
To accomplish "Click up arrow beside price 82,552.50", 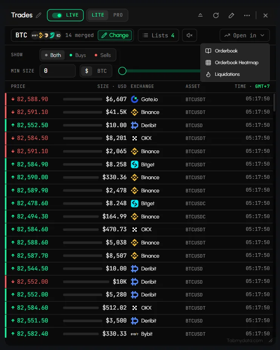I will [13, 125].
